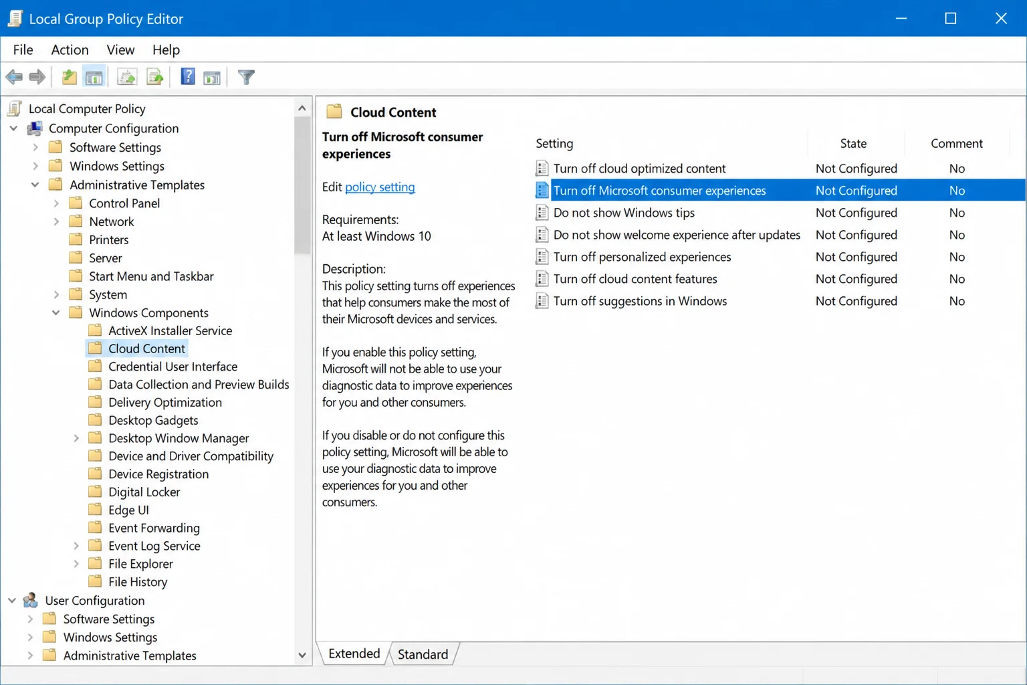Click the 'policy setting' edit link
The height and width of the screenshot is (685, 1027).
pyautogui.click(x=380, y=187)
